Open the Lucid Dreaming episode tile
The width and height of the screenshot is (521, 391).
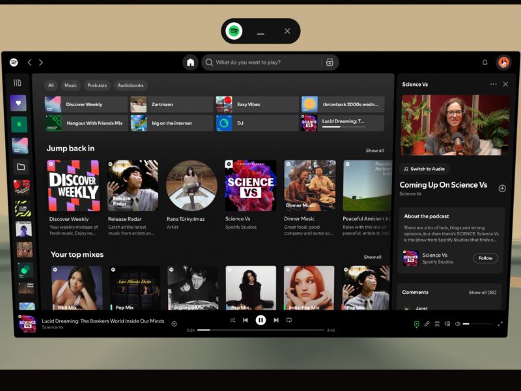point(343,123)
